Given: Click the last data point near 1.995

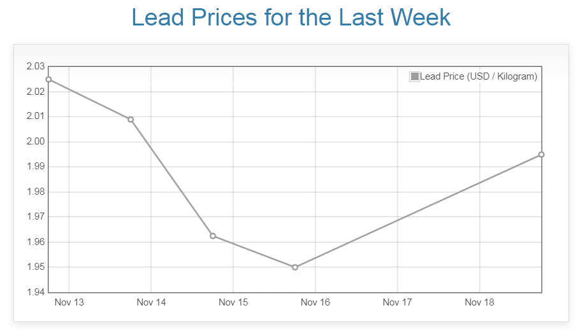Looking at the screenshot, I should 541,155.
